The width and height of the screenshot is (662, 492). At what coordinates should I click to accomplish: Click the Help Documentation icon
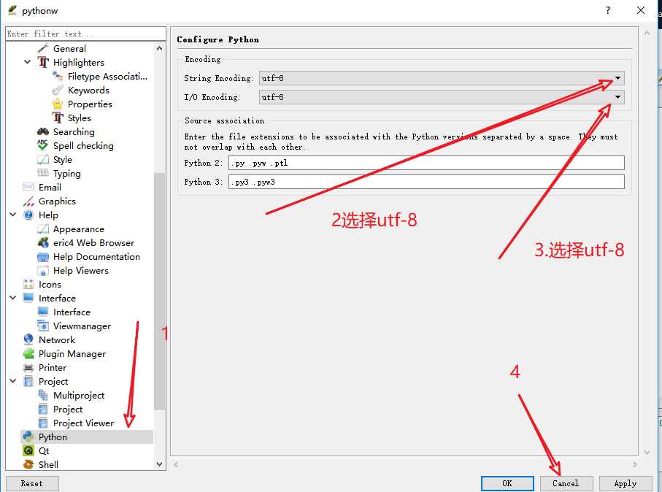[43, 257]
